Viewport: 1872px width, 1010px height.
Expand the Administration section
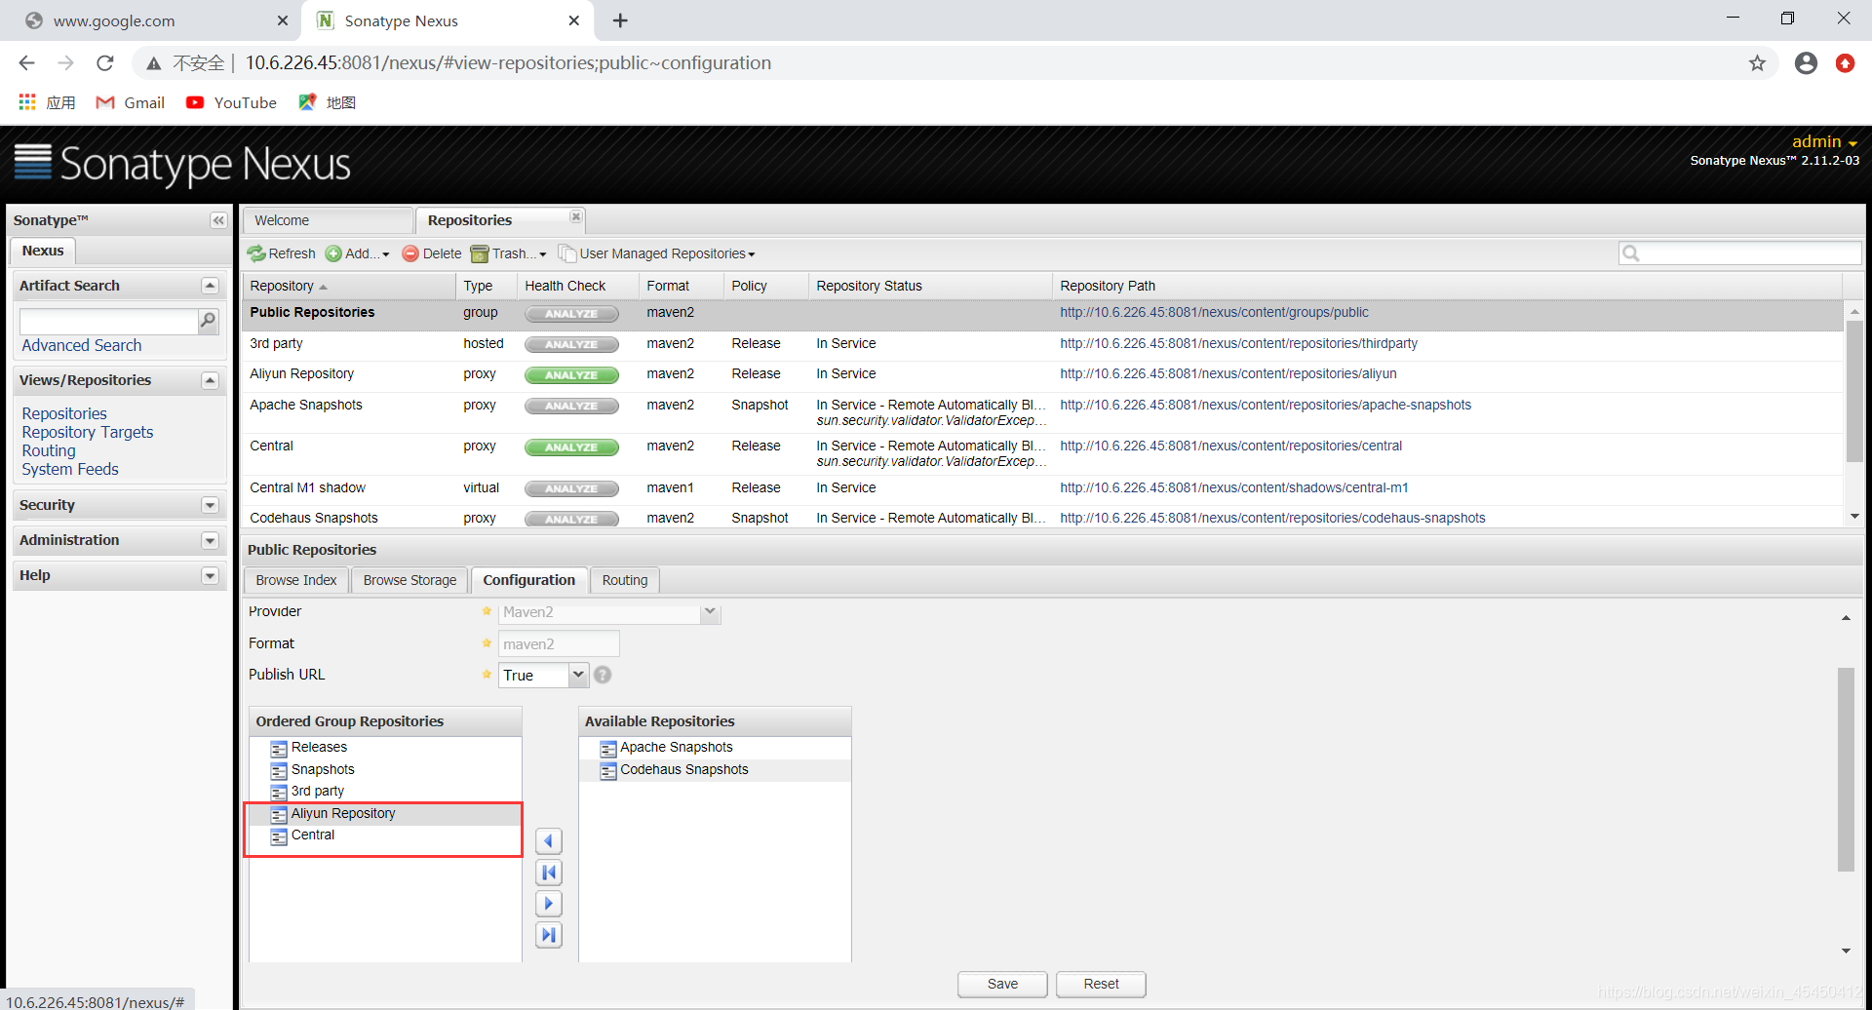click(x=210, y=540)
